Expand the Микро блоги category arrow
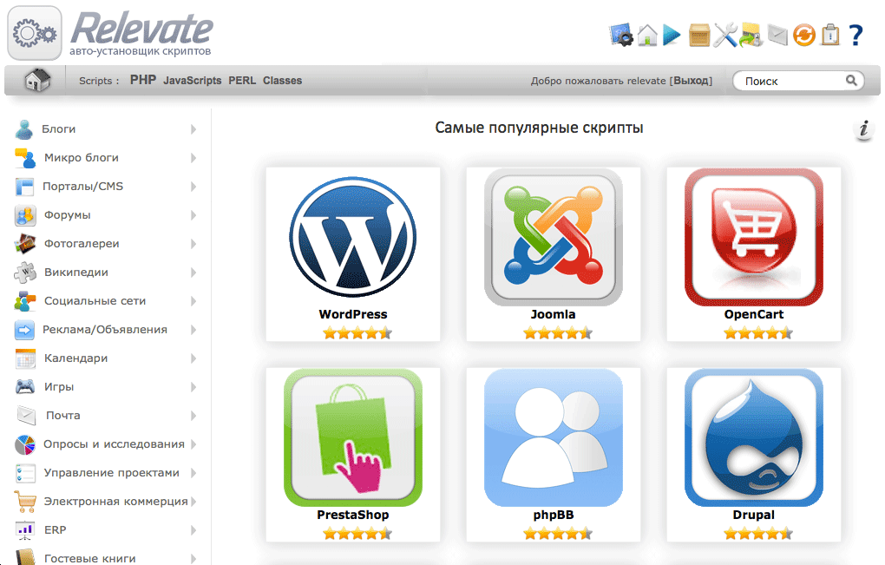 coord(193,158)
